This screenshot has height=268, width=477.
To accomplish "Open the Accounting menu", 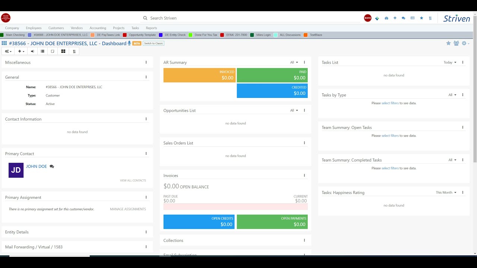I will [x=98, y=28].
